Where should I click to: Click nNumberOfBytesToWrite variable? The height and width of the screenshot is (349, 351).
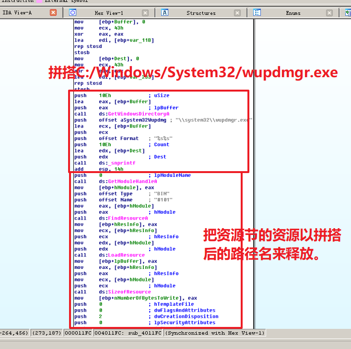[x=146, y=298]
